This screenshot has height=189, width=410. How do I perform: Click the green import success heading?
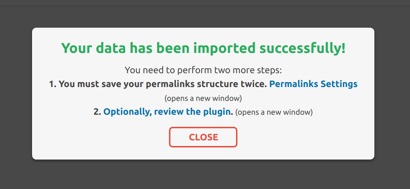[203, 48]
